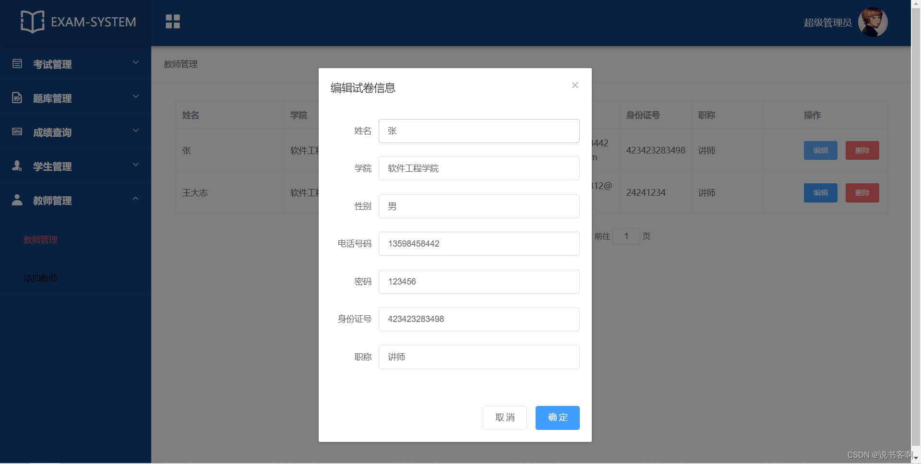Click the 教师管理 breadcrumb title
This screenshot has width=921, height=464.
point(181,64)
